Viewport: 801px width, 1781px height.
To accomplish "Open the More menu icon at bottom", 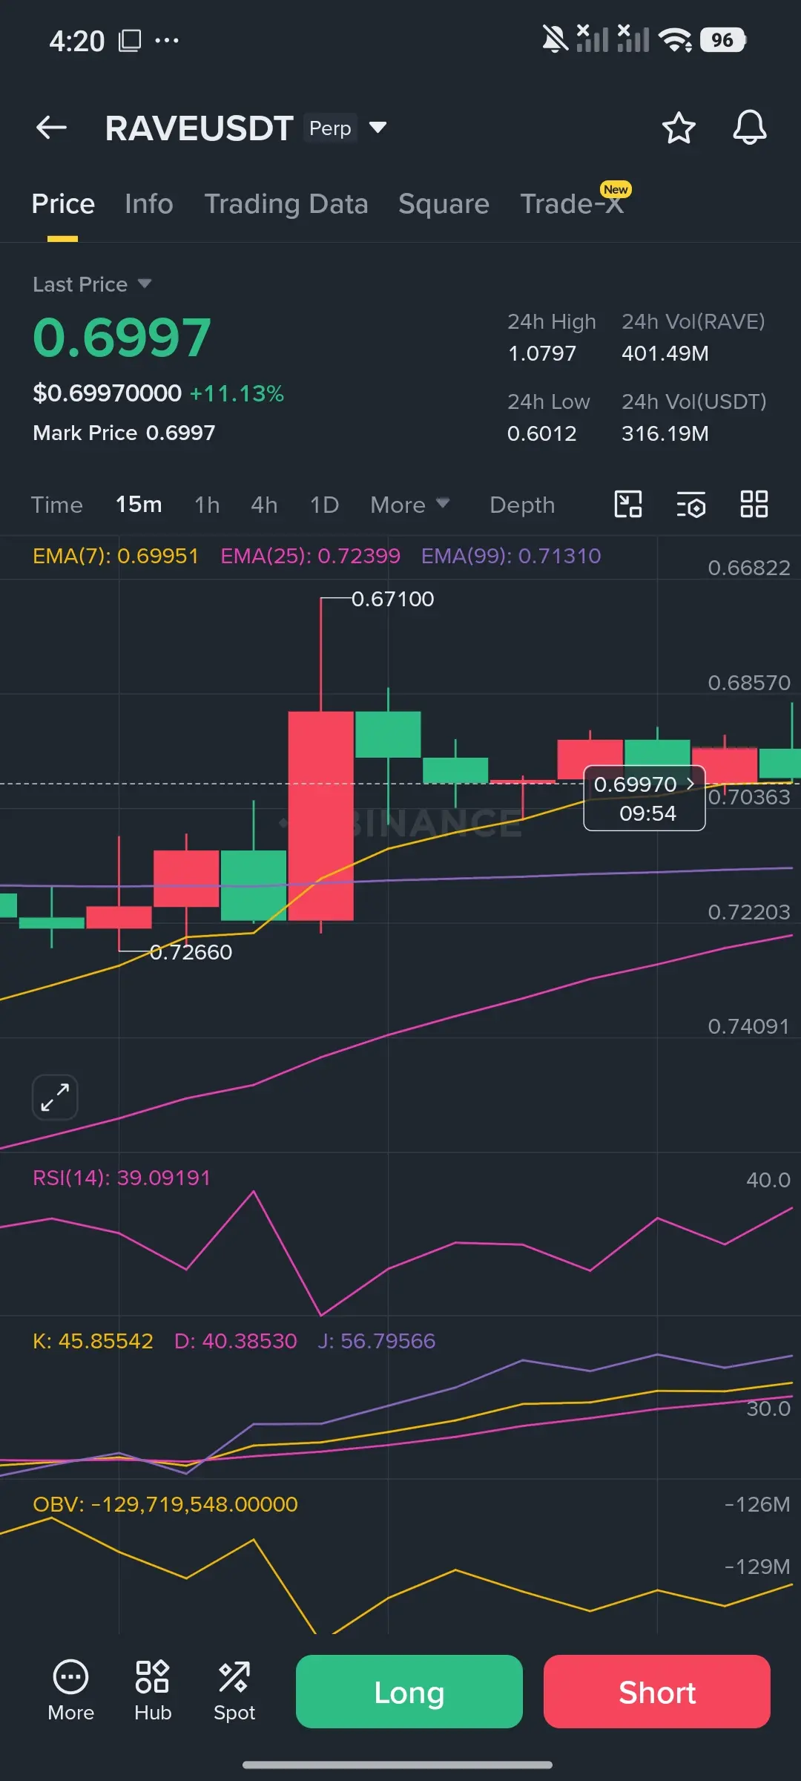I will [71, 1691].
